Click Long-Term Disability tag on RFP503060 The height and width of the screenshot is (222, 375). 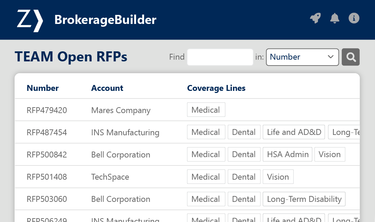[304, 199]
